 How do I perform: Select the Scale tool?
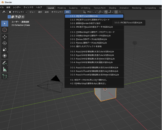click(5, 50)
